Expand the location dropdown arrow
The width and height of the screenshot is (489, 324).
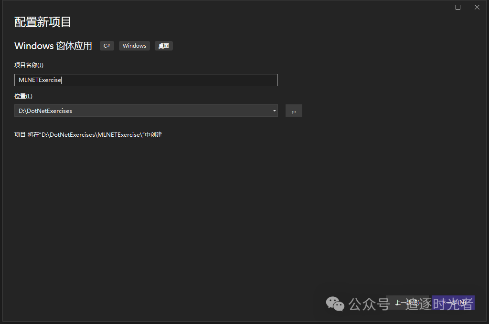(274, 111)
